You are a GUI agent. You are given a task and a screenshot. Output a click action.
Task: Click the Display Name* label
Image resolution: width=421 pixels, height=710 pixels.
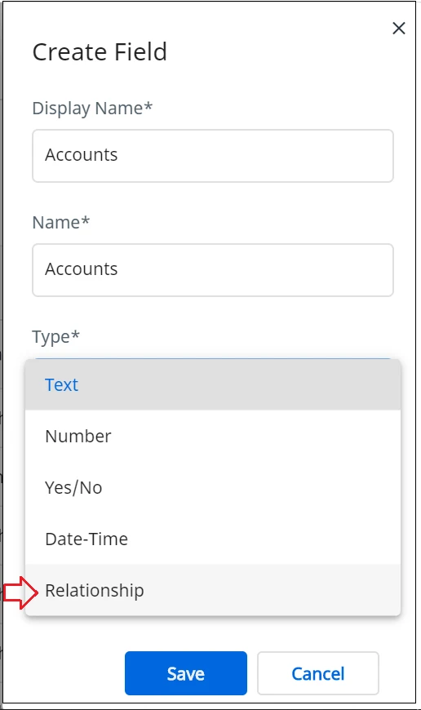point(92,109)
